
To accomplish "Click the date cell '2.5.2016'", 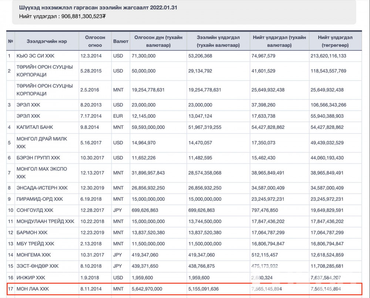I will tap(90, 90).
